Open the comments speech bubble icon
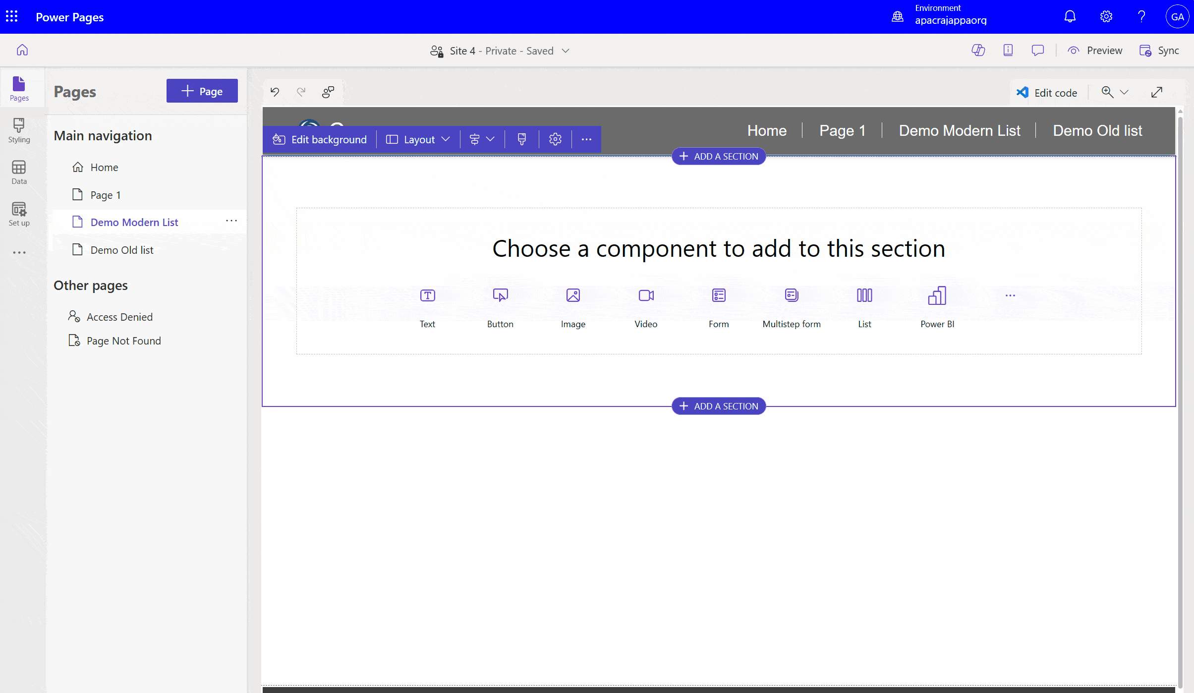Viewport: 1194px width, 693px height. click(1037, 50)
